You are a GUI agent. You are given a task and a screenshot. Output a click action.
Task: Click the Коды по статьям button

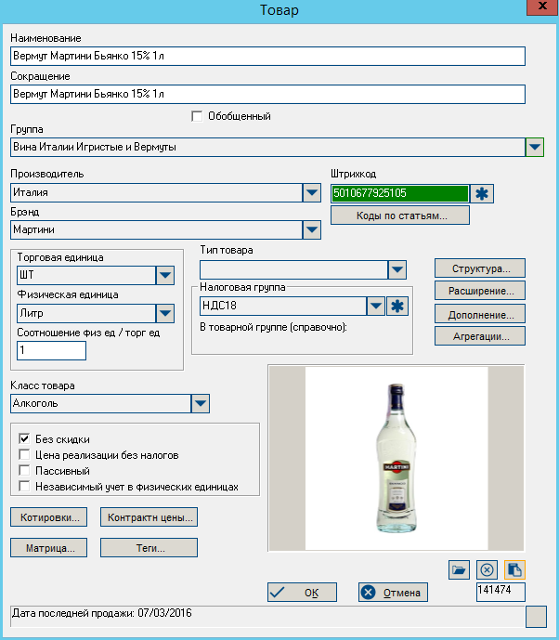point(400,216)
